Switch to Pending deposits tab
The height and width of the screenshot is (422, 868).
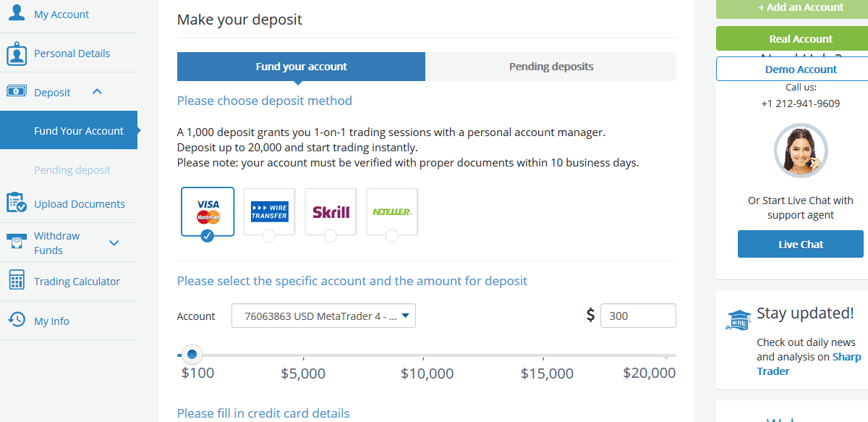pos(551,67)
